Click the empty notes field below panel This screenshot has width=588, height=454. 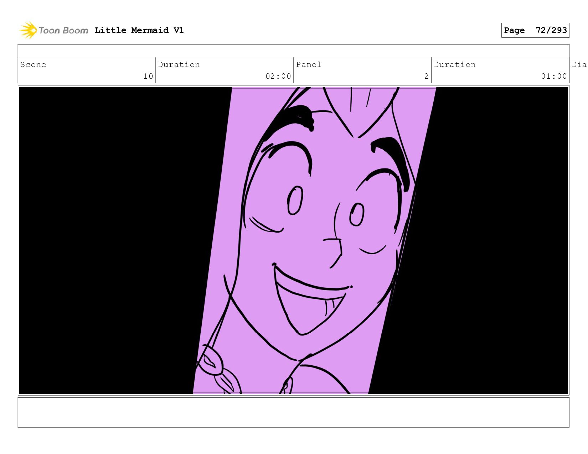pyautogui.click(x=293, y=412)
